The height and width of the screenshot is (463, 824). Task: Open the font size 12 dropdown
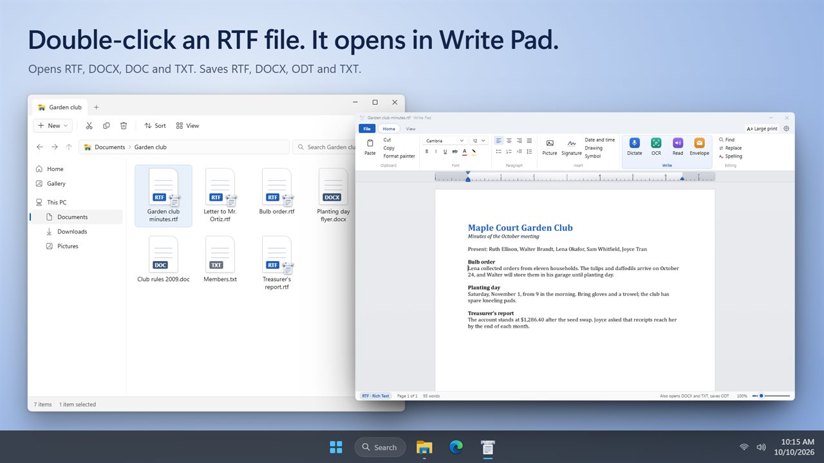point(479,141)
